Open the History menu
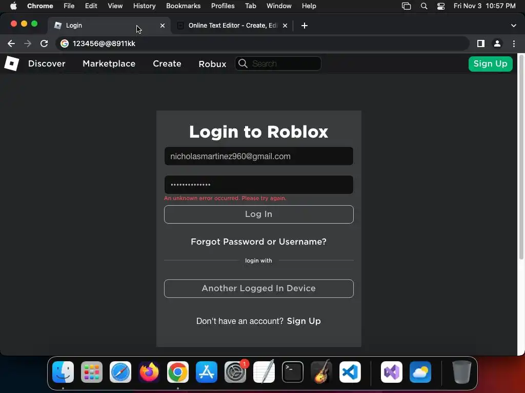This screenshot has height=393, width=525. pyautogui.click(x=144, y=6)
